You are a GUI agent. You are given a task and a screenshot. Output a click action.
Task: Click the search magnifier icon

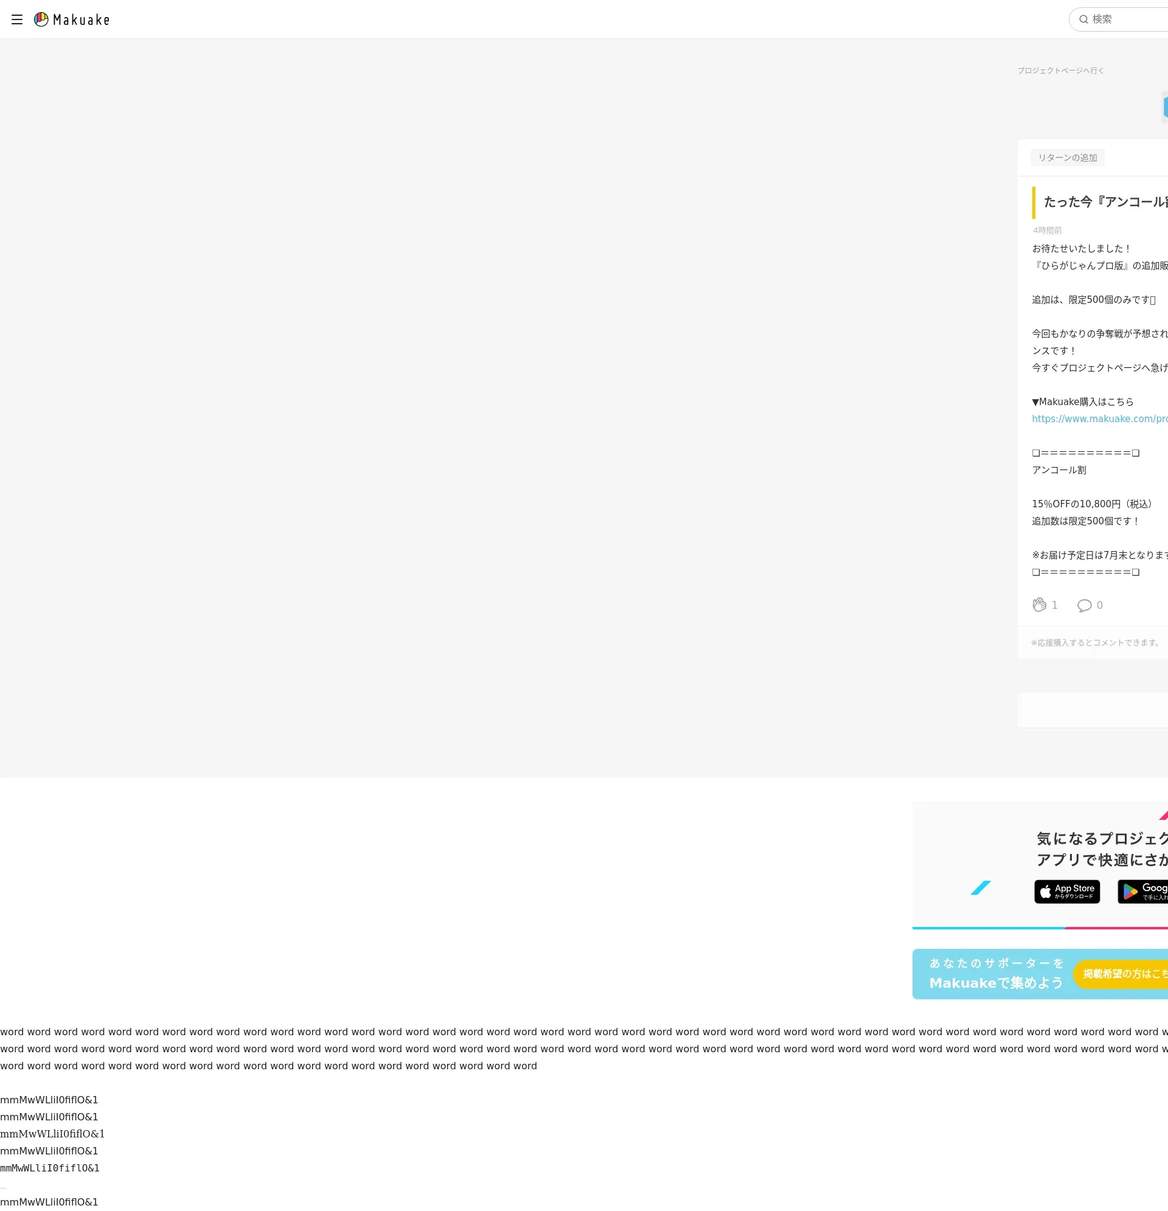pos(1083,19)
